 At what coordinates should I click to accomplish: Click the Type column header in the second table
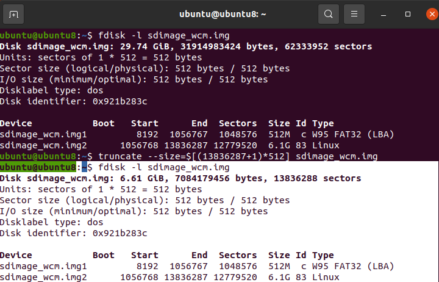point(323,255)
